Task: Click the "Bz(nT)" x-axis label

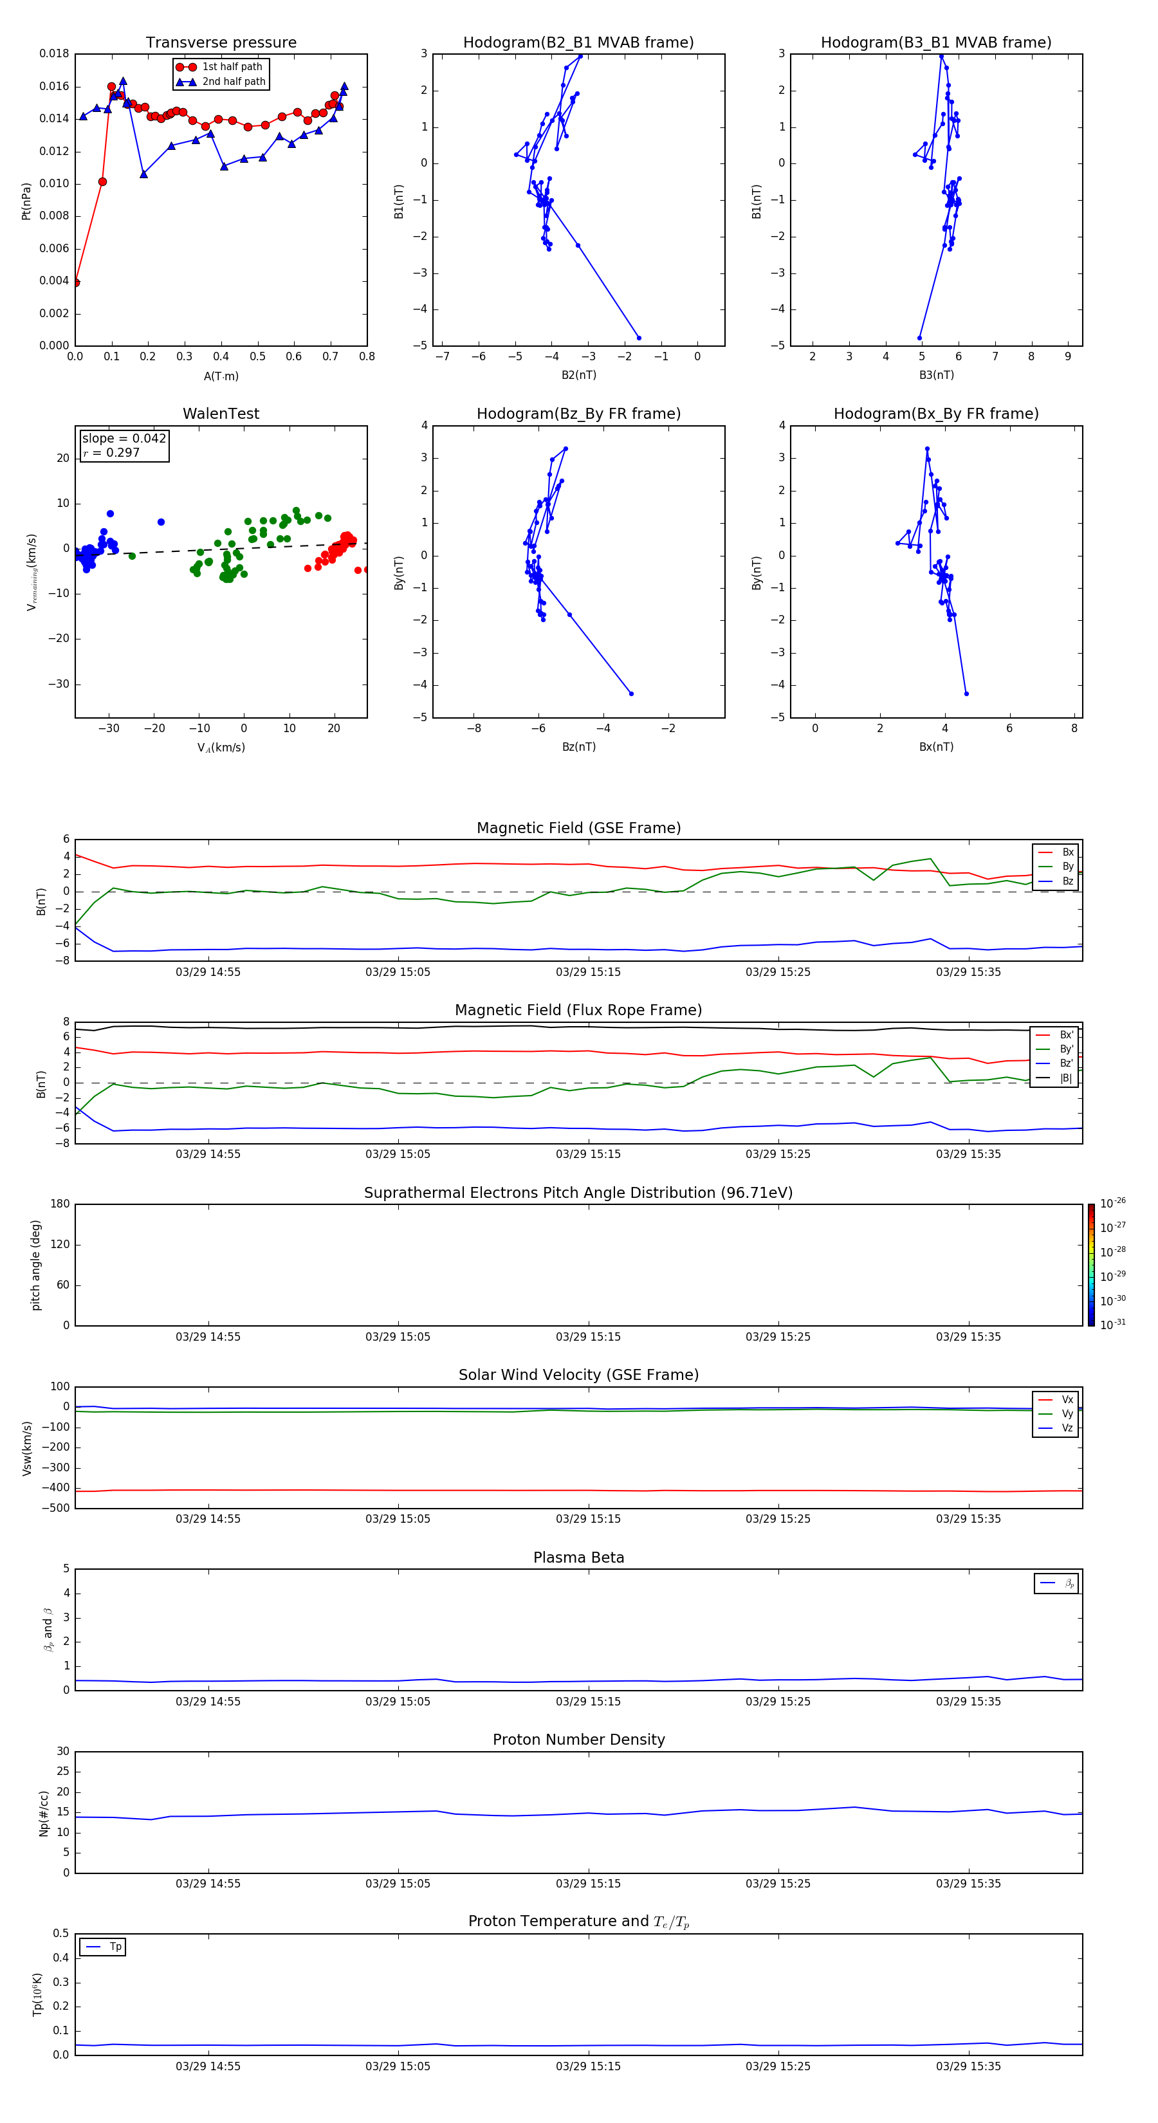Action: tap(578, 747)
